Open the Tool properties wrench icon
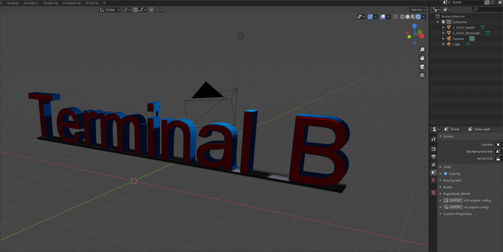 point(434,139)
